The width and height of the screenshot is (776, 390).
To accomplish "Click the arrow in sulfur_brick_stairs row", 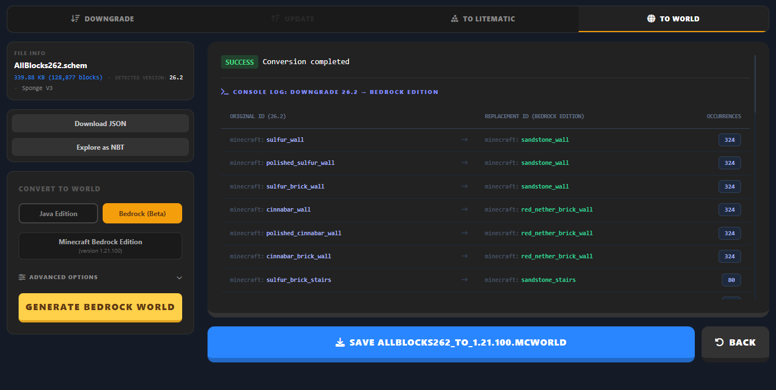I will (x=465, y=280).
